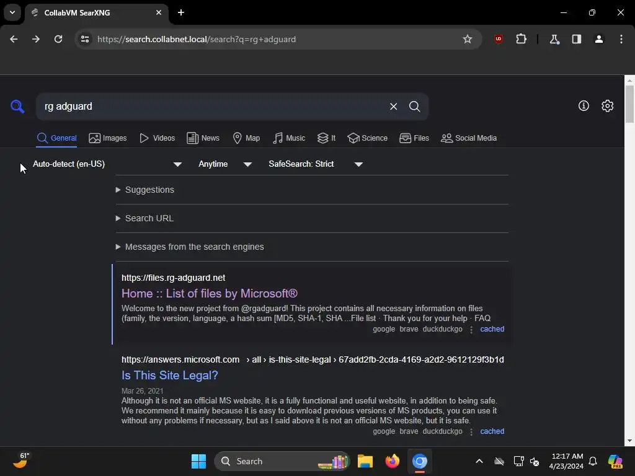The width and height of the screenshot is (635, 476).
Task: Open the uBlock Origin extension icon
Action: [x=499, y=39]
